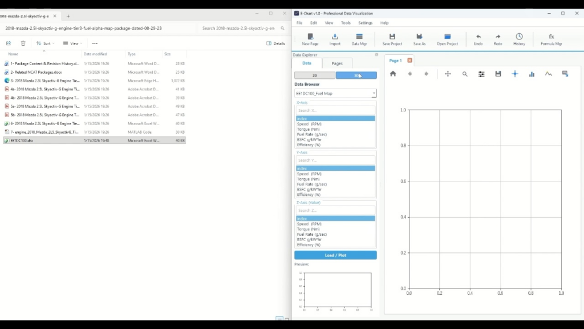
Task: Open the History panel icon
Action: click(x=519, y=39)
